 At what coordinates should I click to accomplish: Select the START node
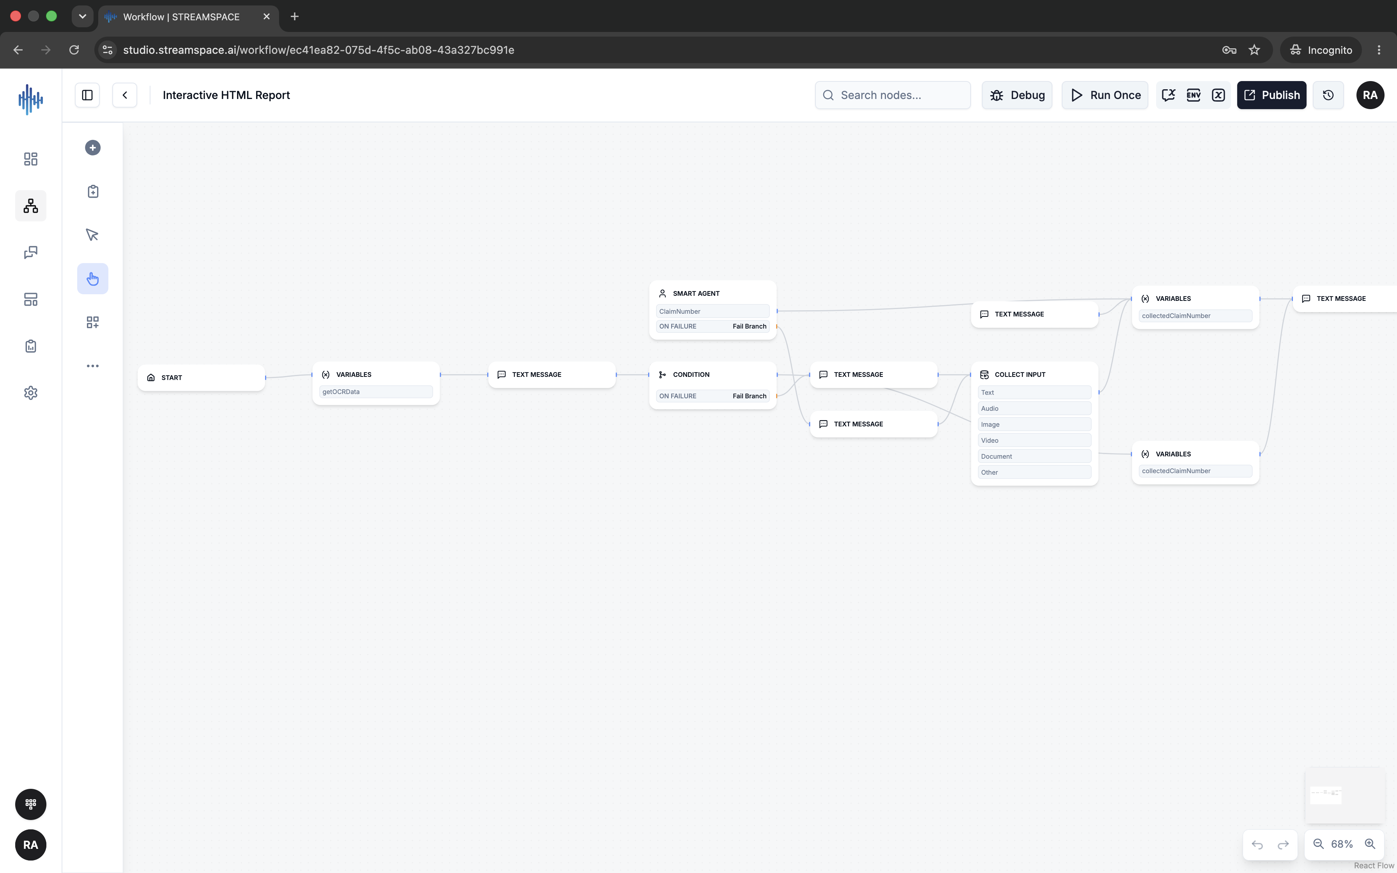click(x=202, y=378)
